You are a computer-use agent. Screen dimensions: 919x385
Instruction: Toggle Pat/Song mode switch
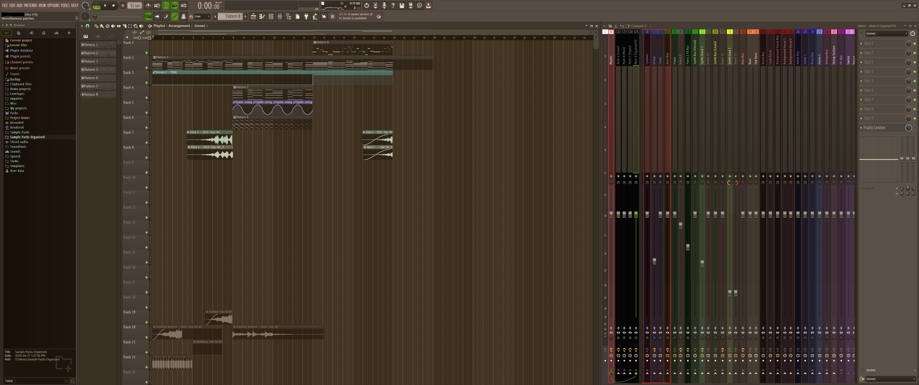96,6
